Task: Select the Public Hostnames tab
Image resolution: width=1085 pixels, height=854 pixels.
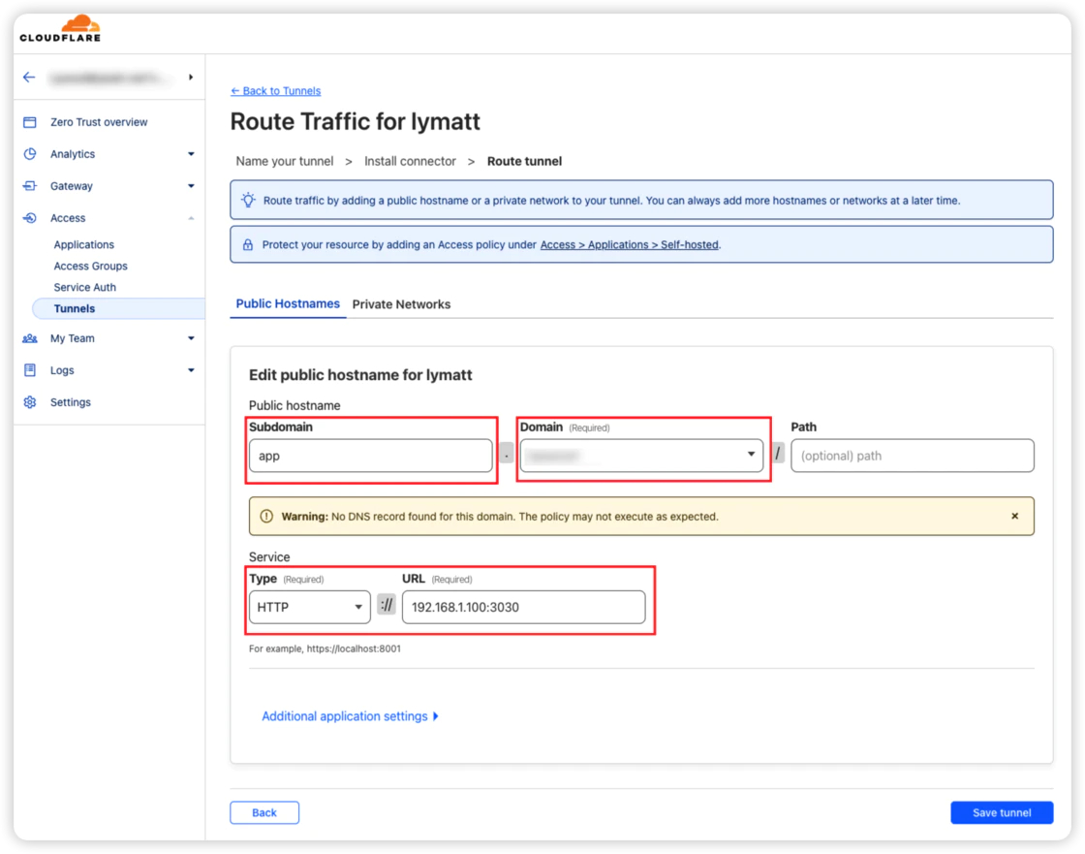Action: [288, 303]
